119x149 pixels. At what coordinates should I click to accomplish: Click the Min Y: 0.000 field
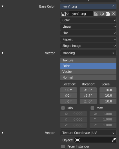click(73, 119)
